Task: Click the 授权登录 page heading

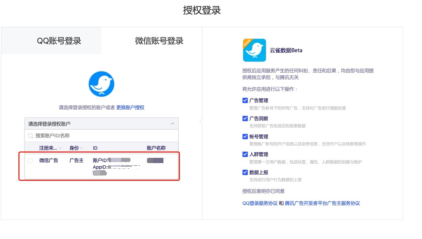Action: tap(202, 10)
